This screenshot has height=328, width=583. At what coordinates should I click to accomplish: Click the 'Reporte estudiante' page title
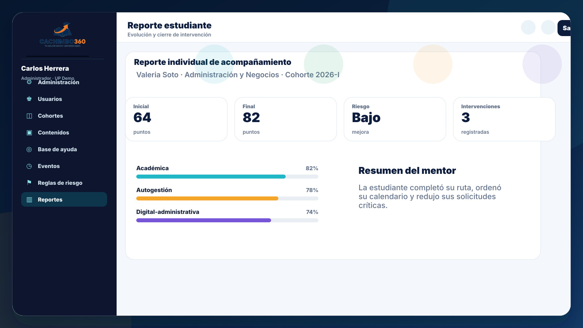(169, 26)
